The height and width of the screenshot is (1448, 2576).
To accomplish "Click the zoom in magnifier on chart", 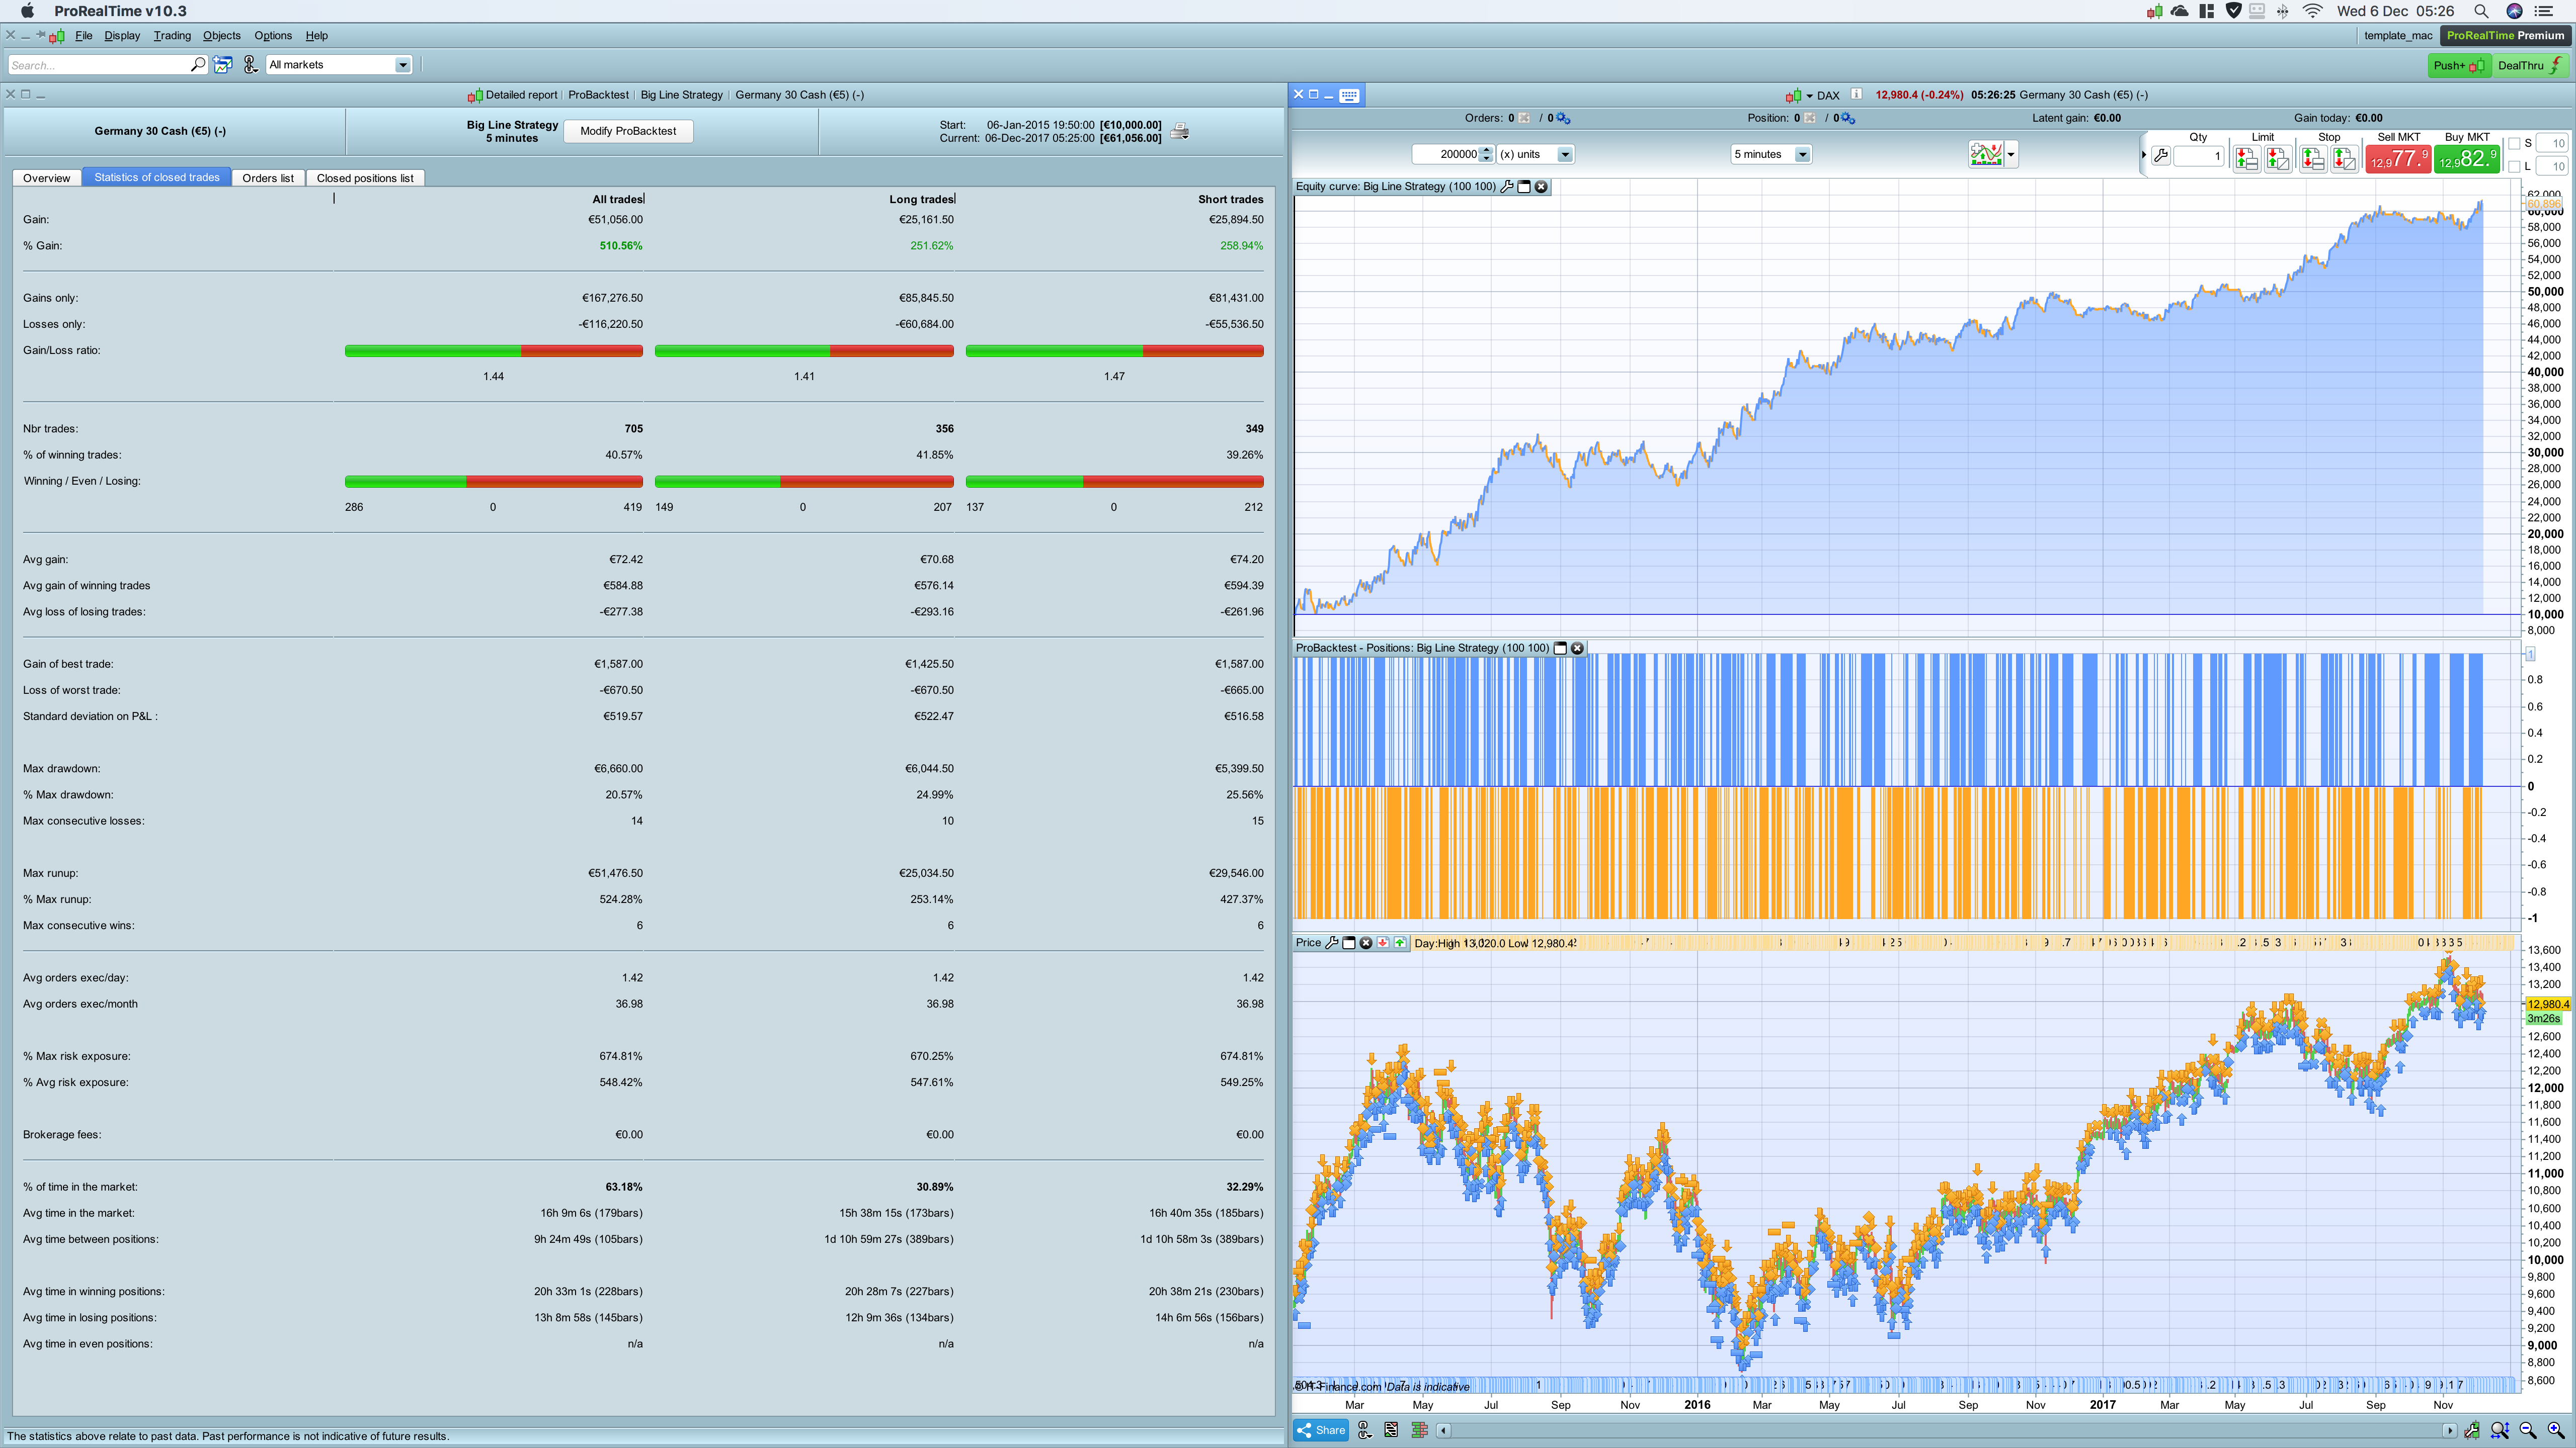I will click(x=2555, y=1430).
